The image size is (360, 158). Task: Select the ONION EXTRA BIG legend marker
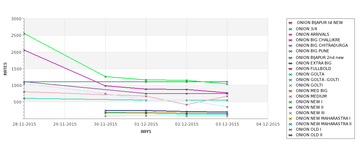pyautogui.click(x=291, y=63)
